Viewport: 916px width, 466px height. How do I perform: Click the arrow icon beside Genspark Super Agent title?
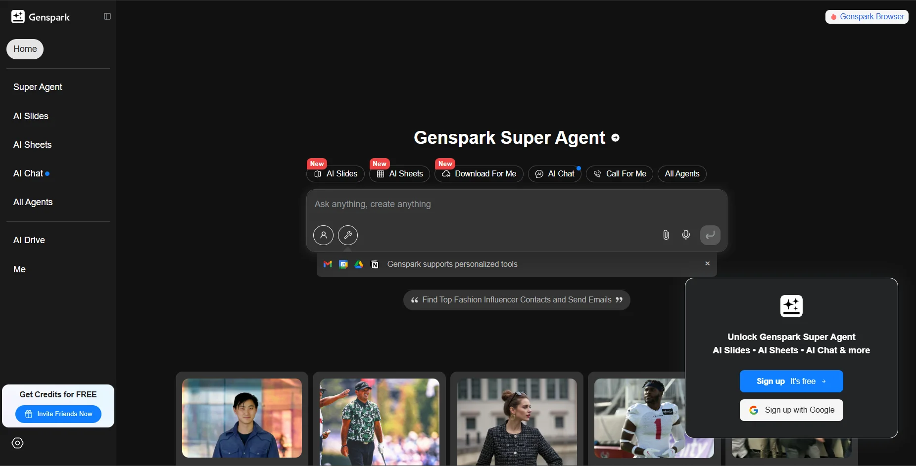(x=615, y=138)
